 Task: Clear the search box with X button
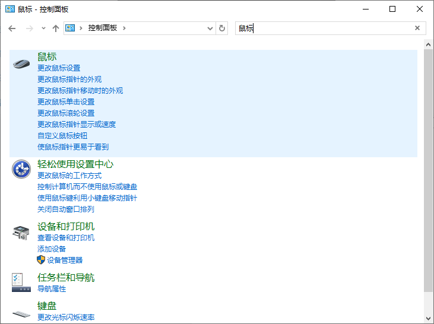[417, 28]
